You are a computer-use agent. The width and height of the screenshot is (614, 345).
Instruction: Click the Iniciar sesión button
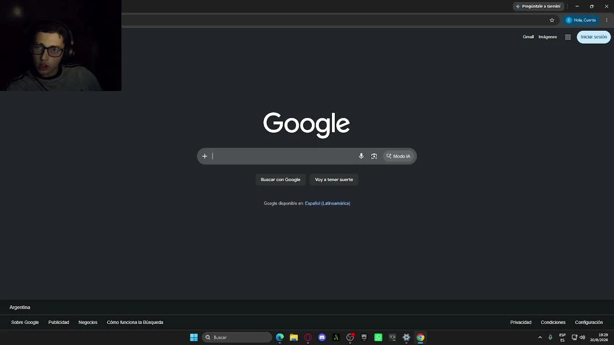[594, 37]
